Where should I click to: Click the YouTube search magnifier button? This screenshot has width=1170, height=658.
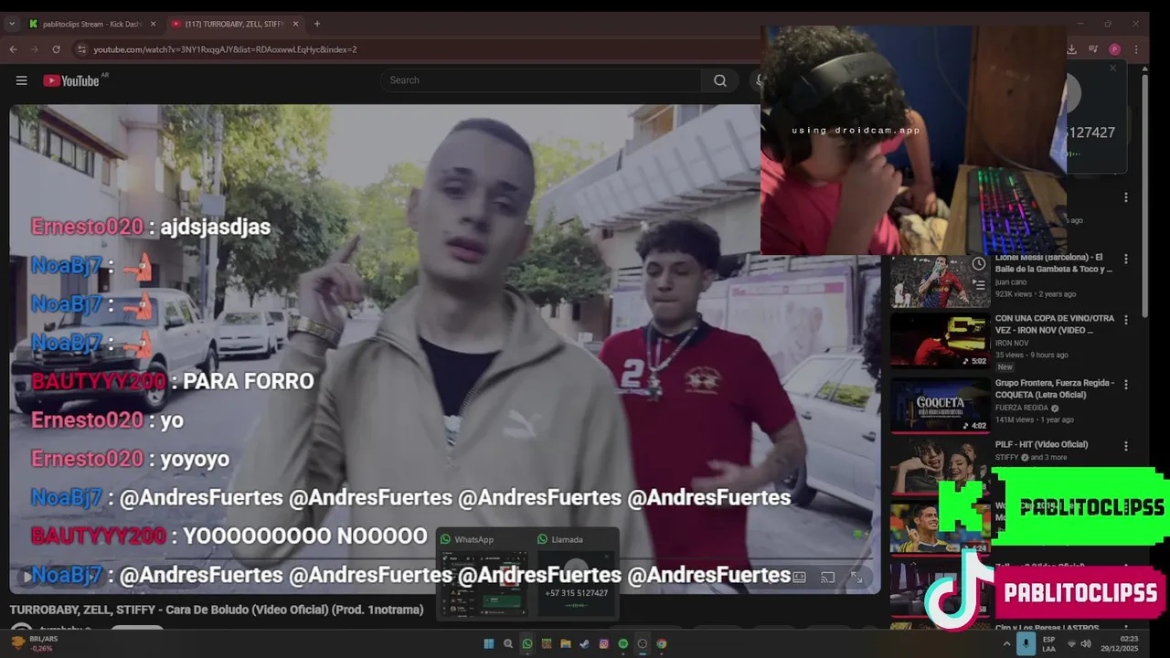pyautogui.click(x=720, y=80)
